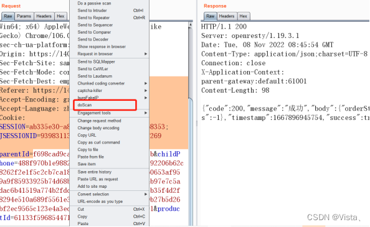Expand 'Engagement tools' submenu
370x227 pixels.
(x=110, y=113)
